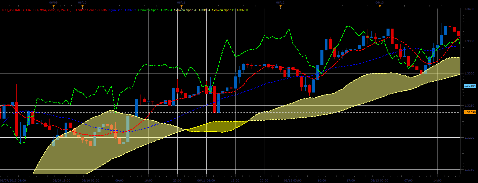Click the 06/09 19:00 time axis label

click(62, 180)
